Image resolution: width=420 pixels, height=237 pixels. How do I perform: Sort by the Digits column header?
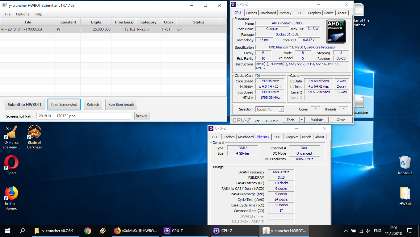[x=96, y=22]
